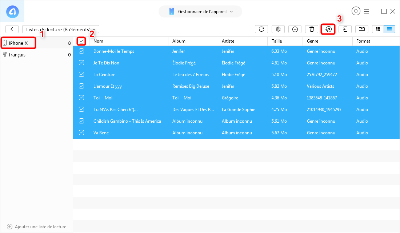The width and height of the screenshot is (400, 233).
Task: Refresh the playlist content
Action: pyautogui.click(x=261, y=29)
